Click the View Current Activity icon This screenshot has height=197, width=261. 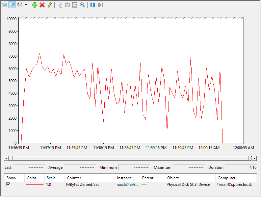pos(4,5)
